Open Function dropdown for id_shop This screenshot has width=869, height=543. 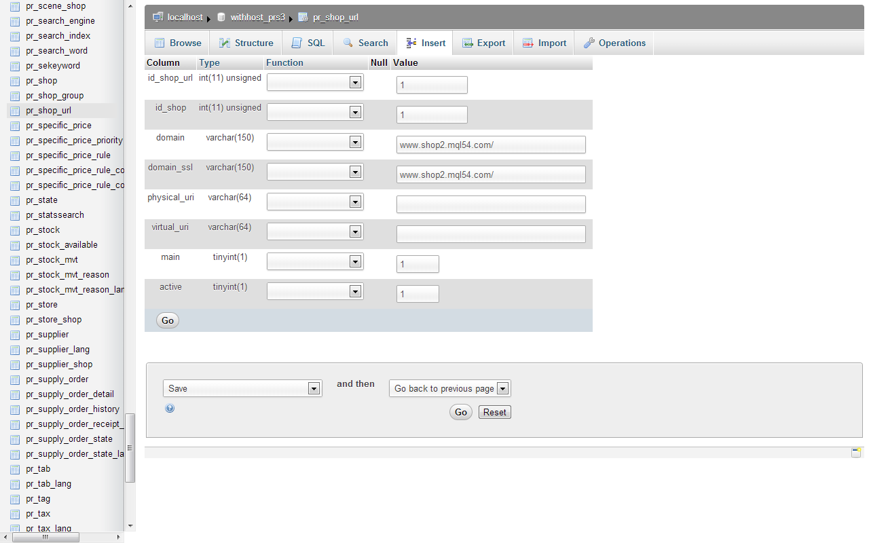315,112
